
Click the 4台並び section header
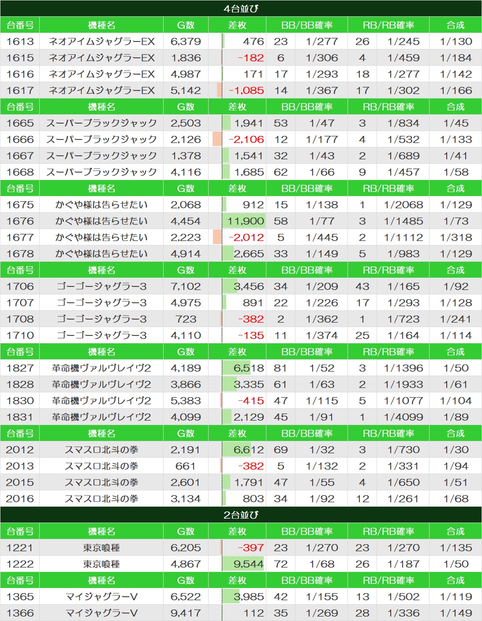(241, 8)
